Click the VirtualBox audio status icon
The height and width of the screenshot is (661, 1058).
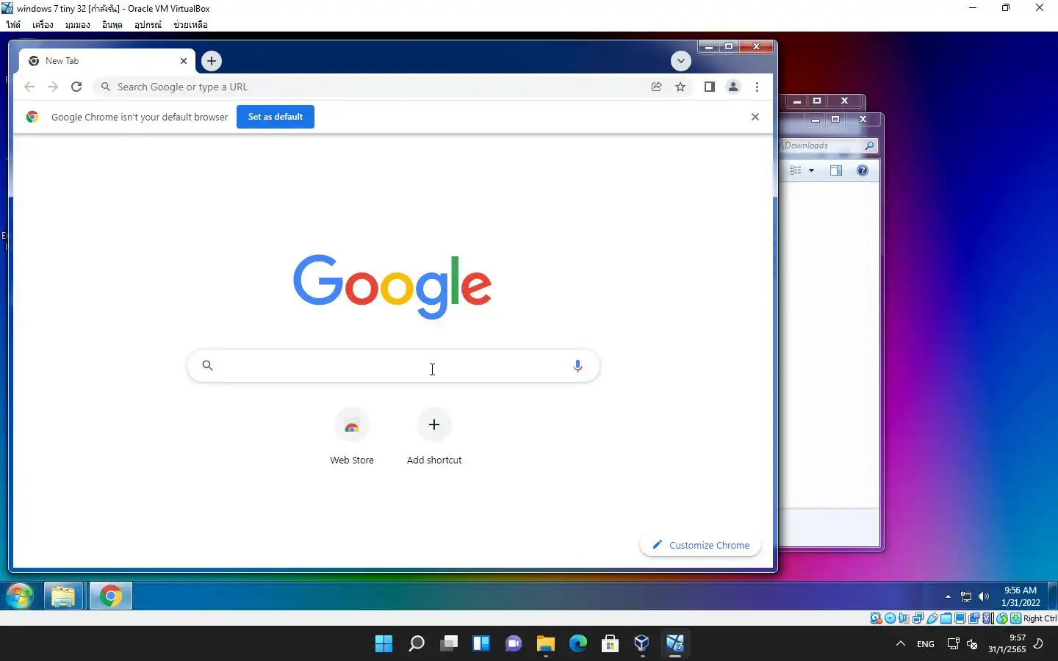click(x=904, y=618)
